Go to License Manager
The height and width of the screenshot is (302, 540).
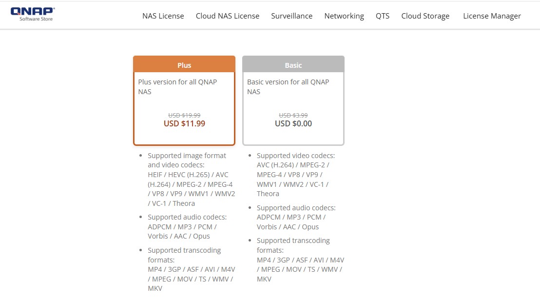point(492,16)
